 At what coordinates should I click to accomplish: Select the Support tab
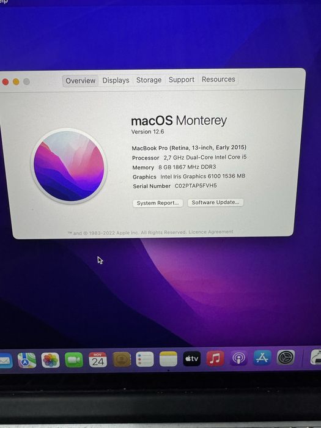182,79
